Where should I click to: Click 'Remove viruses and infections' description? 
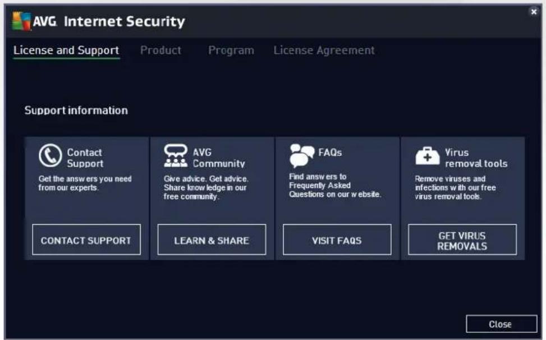455,187
